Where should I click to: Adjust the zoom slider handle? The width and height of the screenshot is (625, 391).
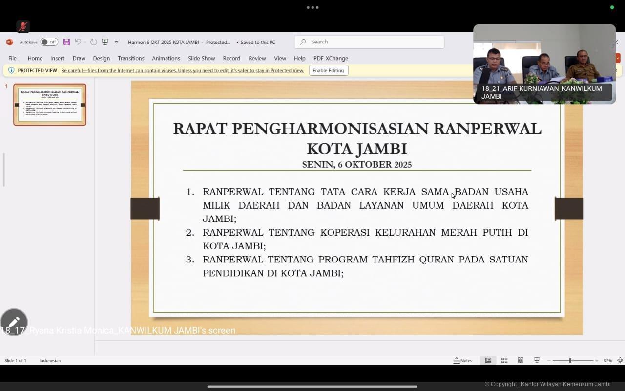pyautogui.click(x=570, y=360)
